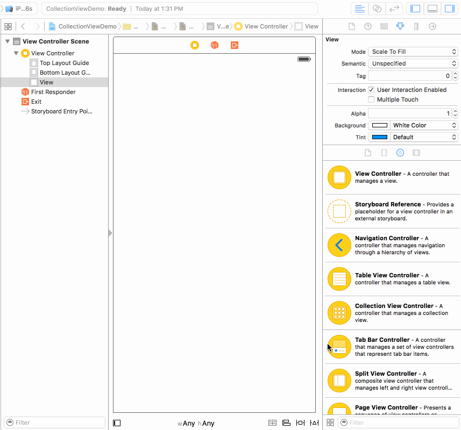Toggle the Utilities panel
Viewport: 461px width, 430px height.
(x=450, y=9)
